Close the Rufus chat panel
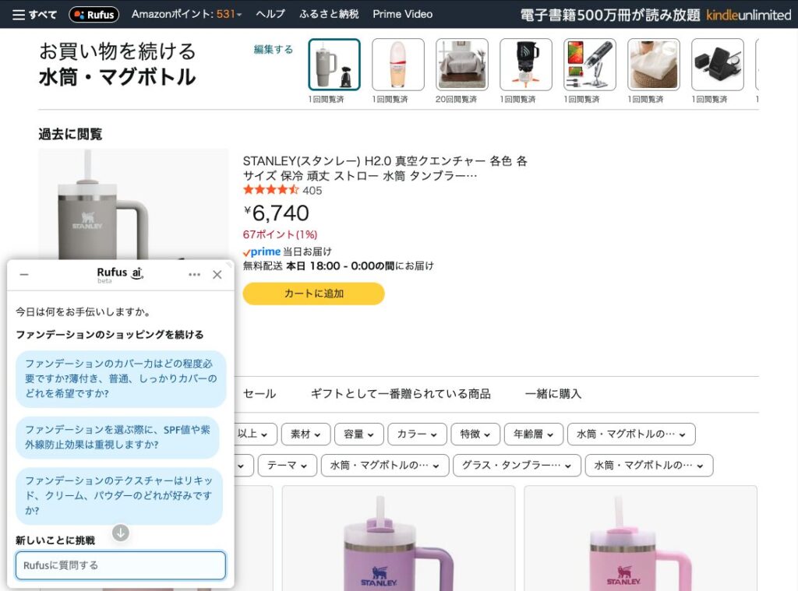 [217, 275]
